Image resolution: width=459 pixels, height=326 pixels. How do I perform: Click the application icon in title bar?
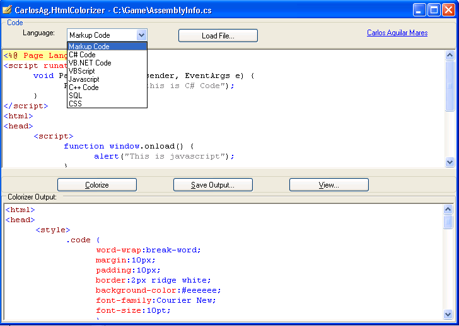click(7, 9)
